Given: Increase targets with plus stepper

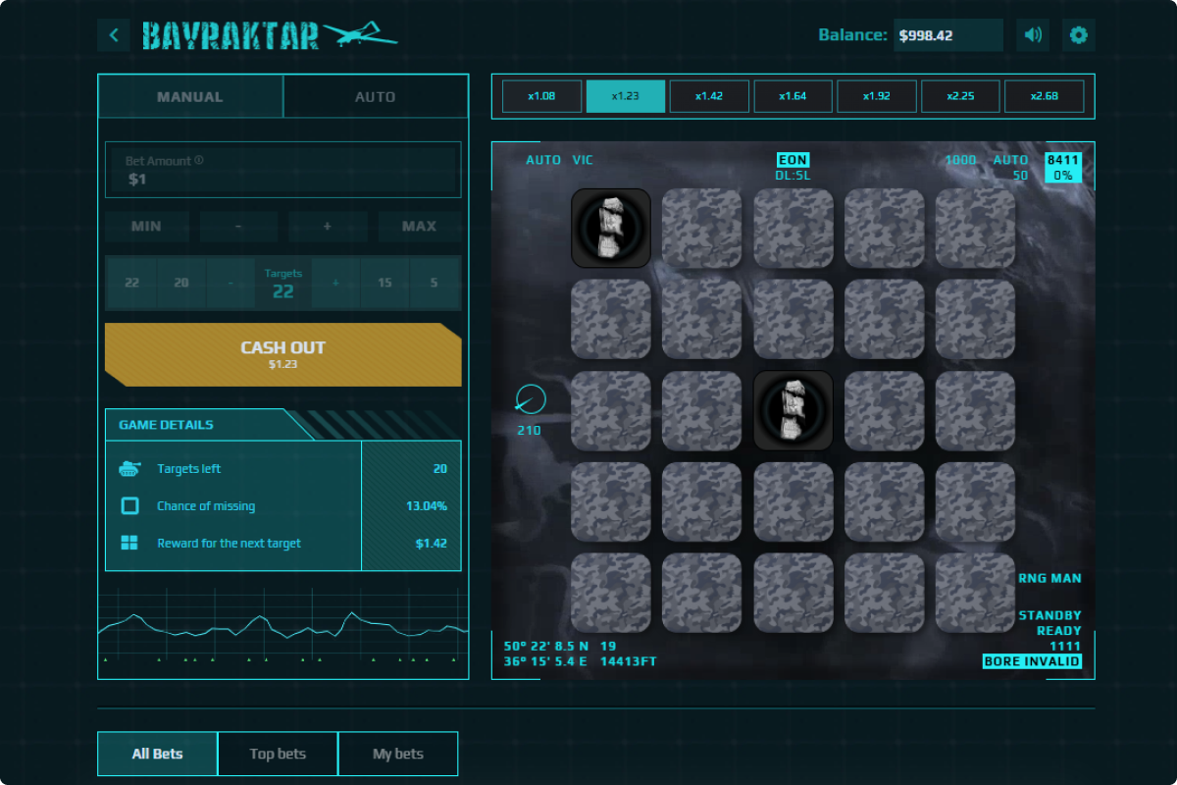Looking at the screenshot, I should [335, 283].
